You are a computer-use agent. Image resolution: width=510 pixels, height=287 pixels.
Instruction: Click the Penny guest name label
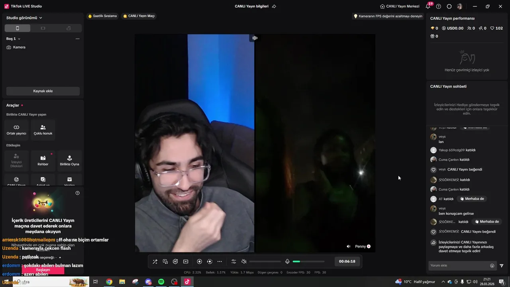pos(360,246)
